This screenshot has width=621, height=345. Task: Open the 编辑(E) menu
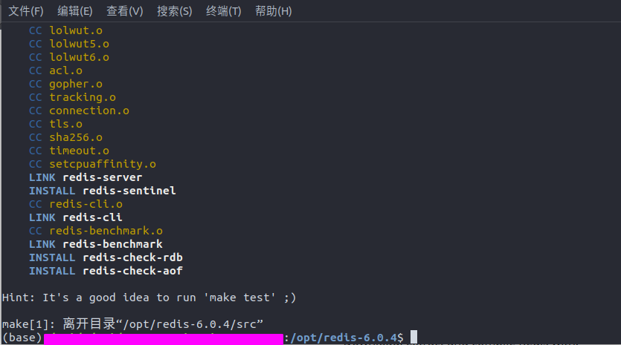click(75, 11)
